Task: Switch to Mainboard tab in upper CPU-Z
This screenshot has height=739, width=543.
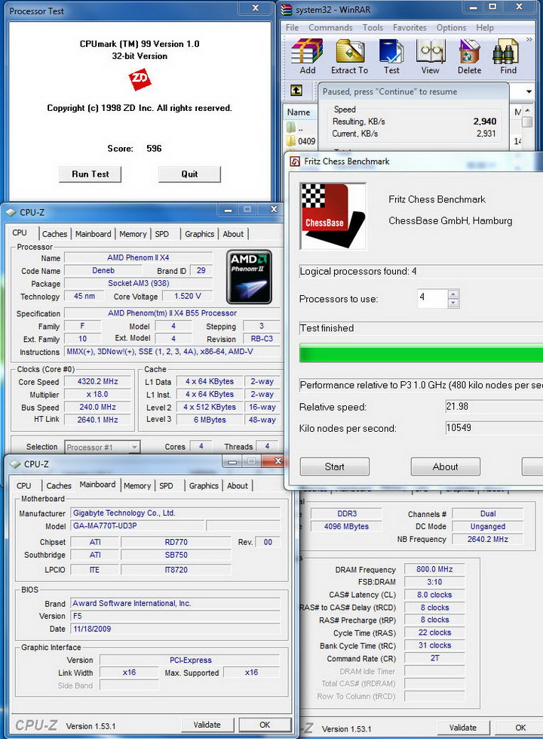Action: (x=94, y=234)
